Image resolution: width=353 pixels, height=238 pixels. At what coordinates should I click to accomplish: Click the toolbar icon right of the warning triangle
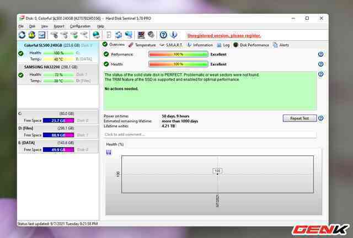[x=42, y=35]
